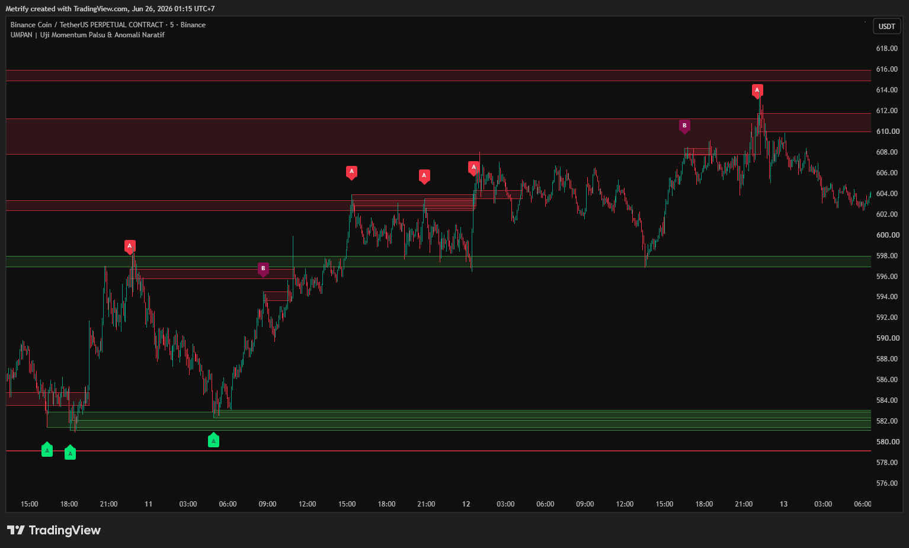Click the USDT currency button
This screenshot has height=548, width=909.
point(886,27)
